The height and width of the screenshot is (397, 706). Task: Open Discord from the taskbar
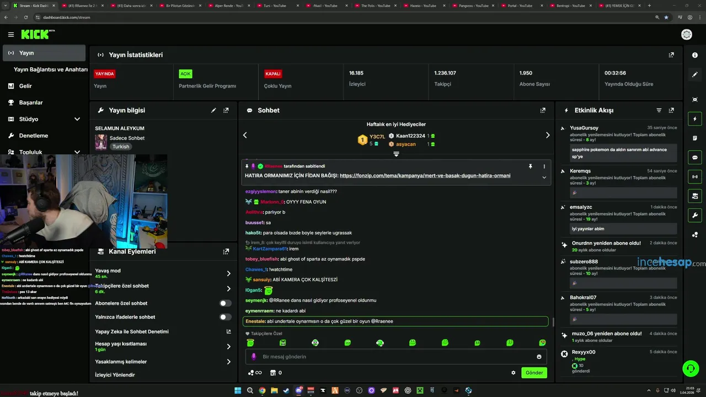coord(298,390)
